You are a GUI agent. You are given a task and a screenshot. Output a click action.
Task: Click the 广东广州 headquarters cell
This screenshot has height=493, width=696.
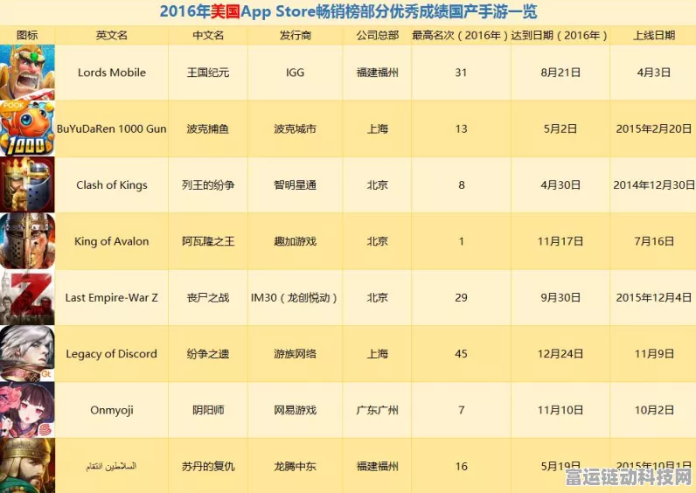click(x=377, y=410)
